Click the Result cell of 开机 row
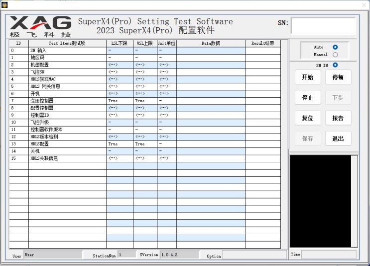The width and height of the screenshot is (370, 266). coord(263,94)
